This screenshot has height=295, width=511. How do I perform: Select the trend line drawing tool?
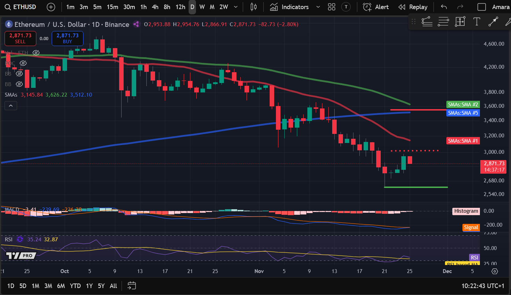pyautogui.click(x=493, y=22)
